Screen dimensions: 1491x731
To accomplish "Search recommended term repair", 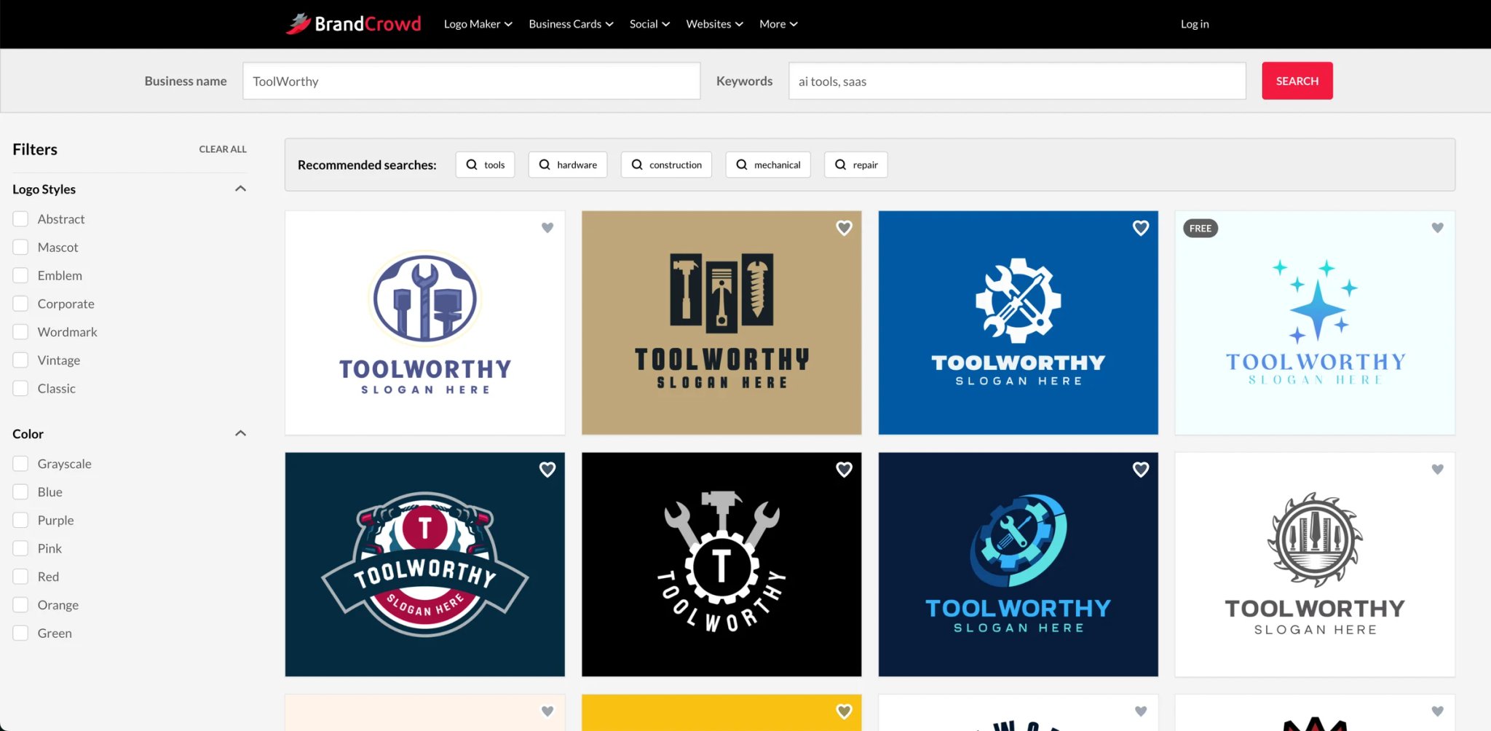I will coord(855,165).
